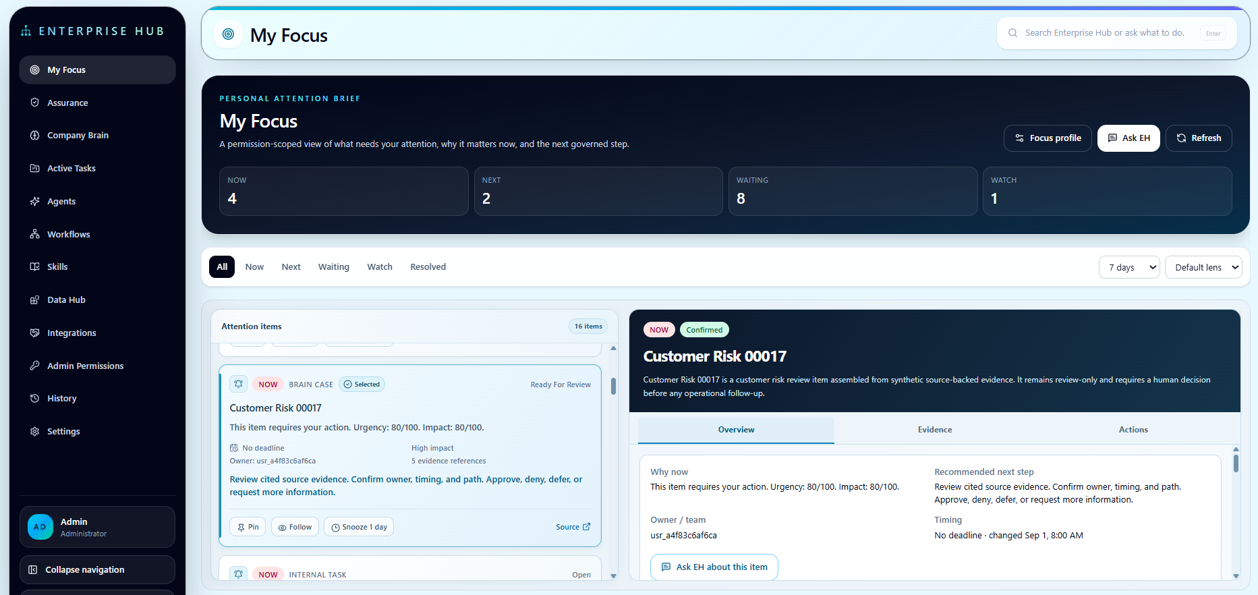Refresh the My Focus brief

[1199, 138]
